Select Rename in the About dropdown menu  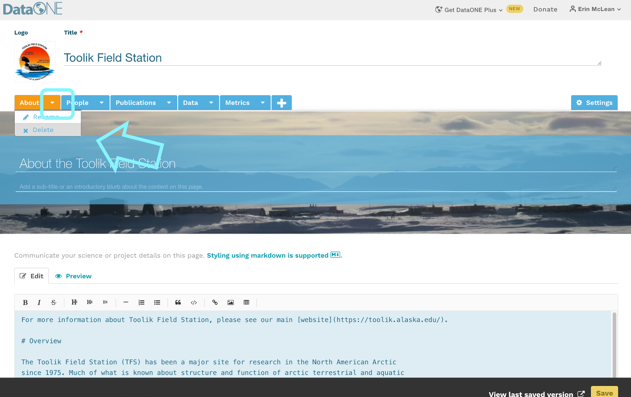click(x=48, y=117)
